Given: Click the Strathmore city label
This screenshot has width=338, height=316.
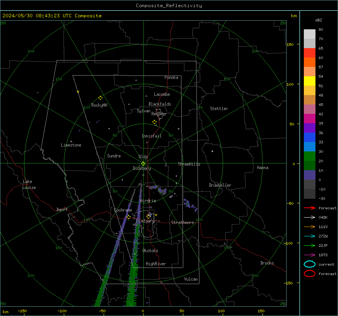Looking at the screenshot, I should point(183,222).
